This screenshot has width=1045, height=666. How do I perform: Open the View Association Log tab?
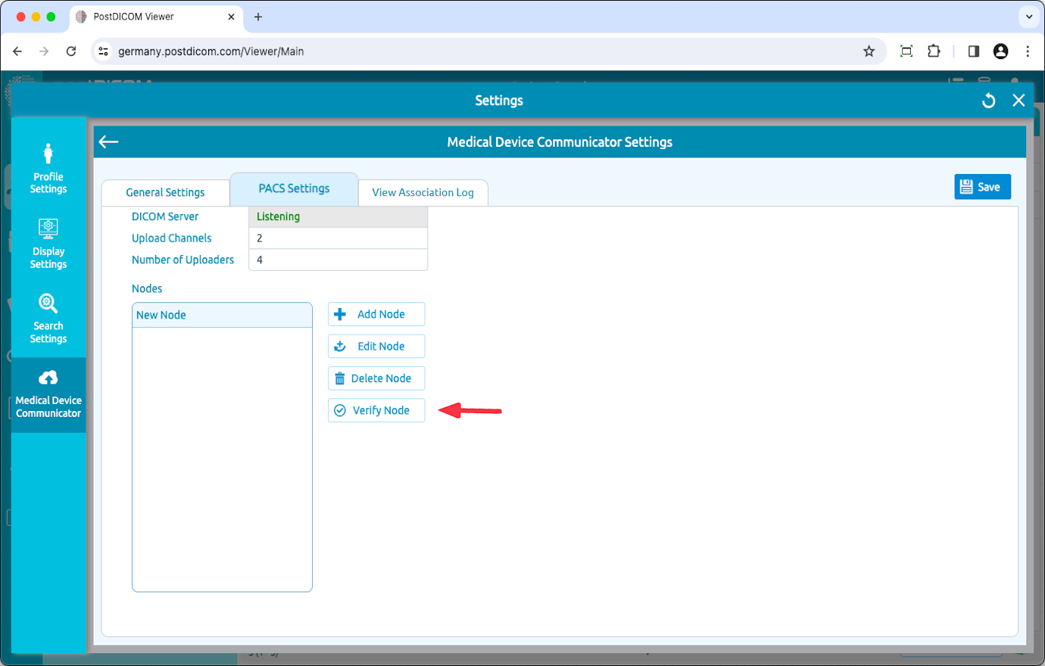point(423,192)
